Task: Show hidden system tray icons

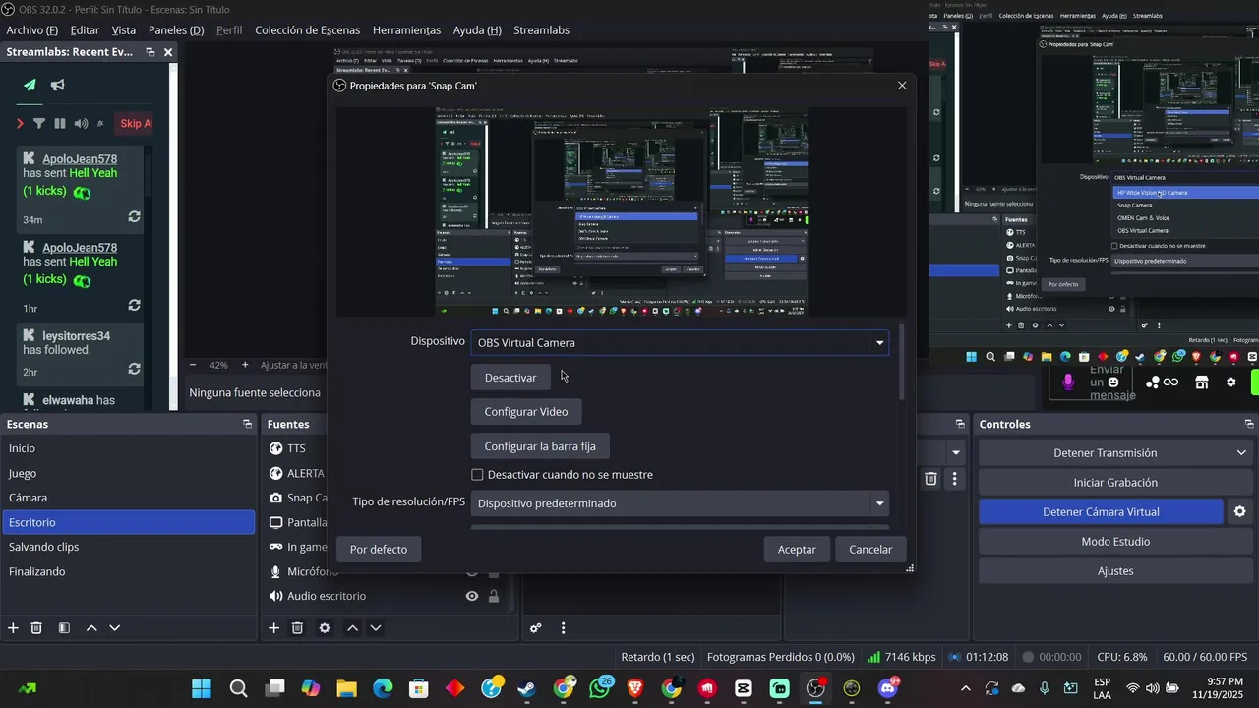Action: pyautogui.click(x=965, y=688)
